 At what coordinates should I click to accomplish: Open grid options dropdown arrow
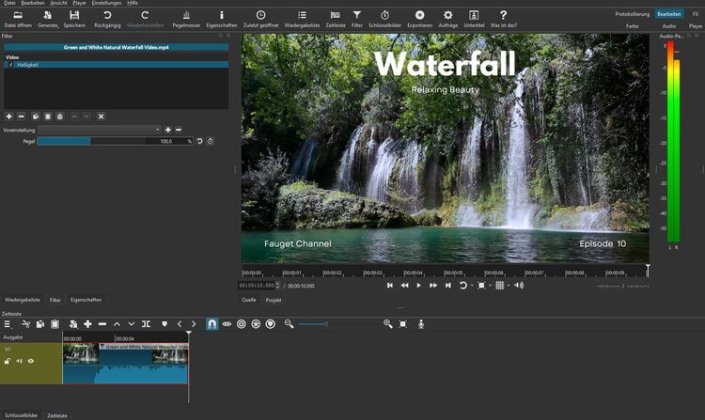coord(508,286)
